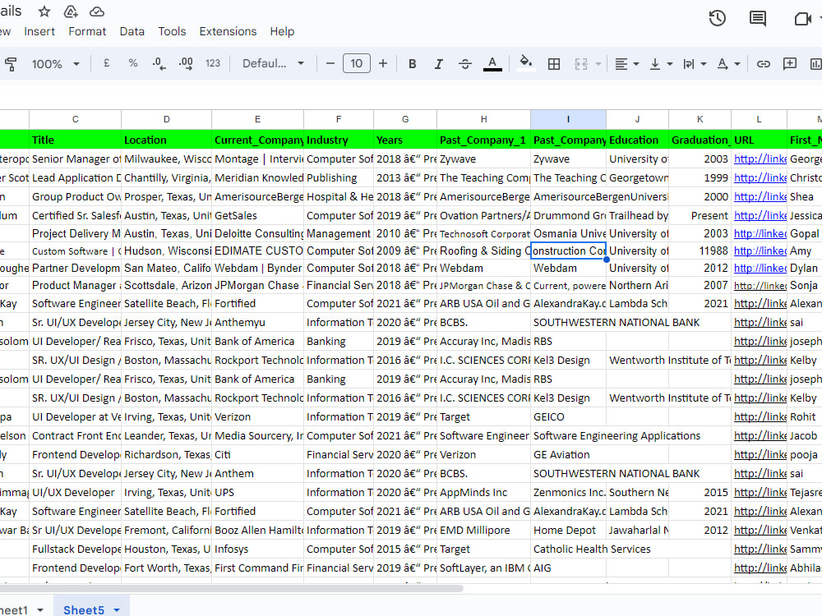Open the Data menu

click(x=132, y=31)
